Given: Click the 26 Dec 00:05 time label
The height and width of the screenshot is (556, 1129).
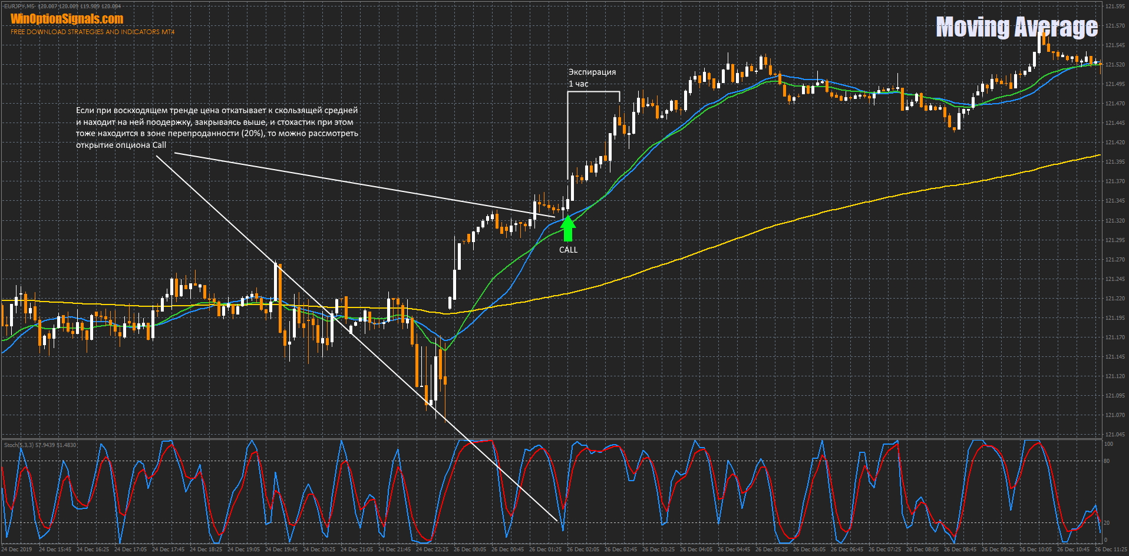Looking at the screenshot, I should coord(470,550).
